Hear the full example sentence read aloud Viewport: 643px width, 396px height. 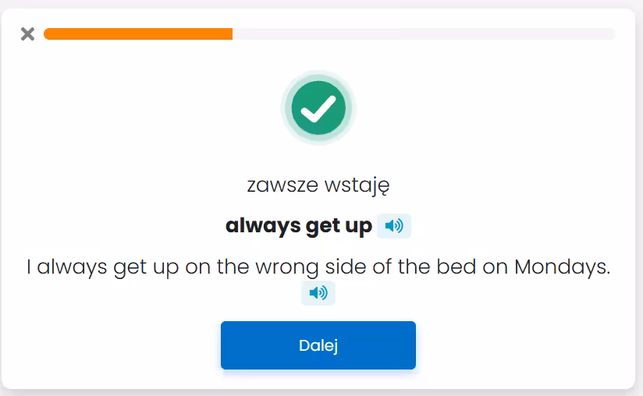(x=318, y=293)
